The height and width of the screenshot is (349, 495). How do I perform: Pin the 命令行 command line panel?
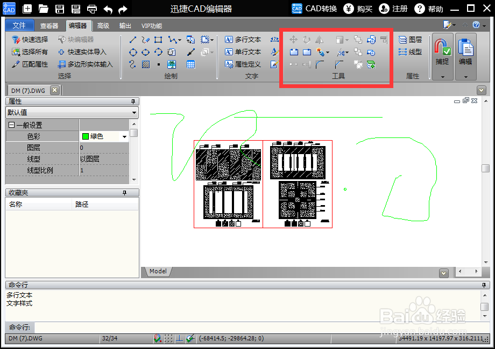tap(484, 285)
